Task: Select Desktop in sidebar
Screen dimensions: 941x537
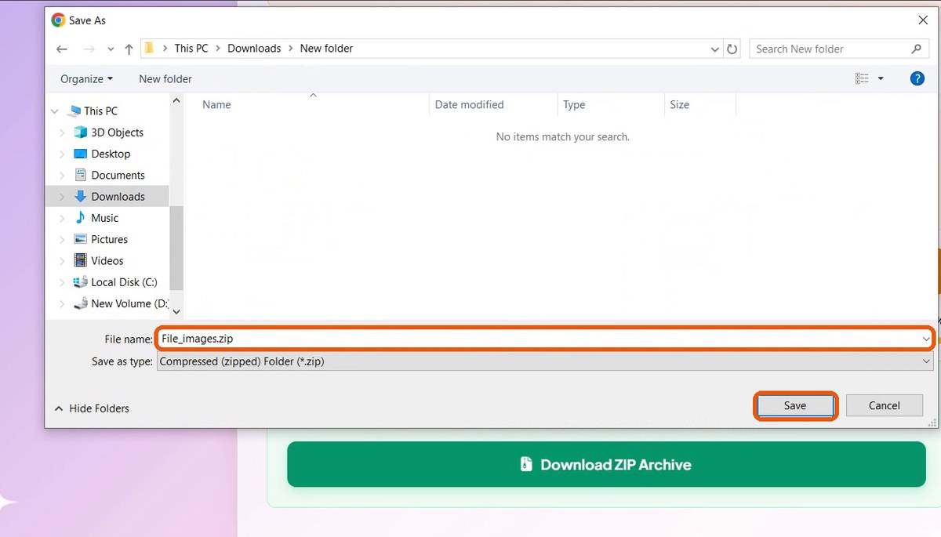Action: coord(111,154)
